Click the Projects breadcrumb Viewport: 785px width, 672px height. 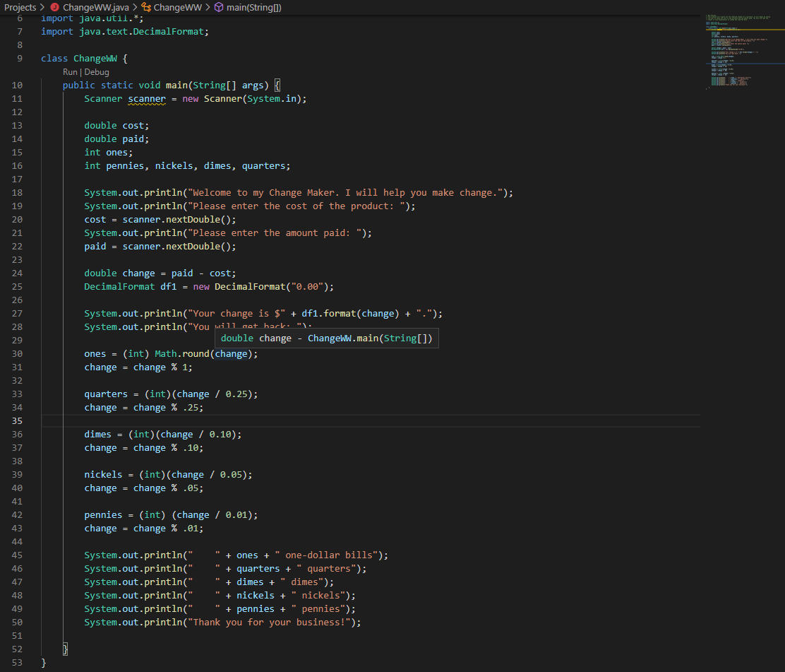tap(20, 8)
